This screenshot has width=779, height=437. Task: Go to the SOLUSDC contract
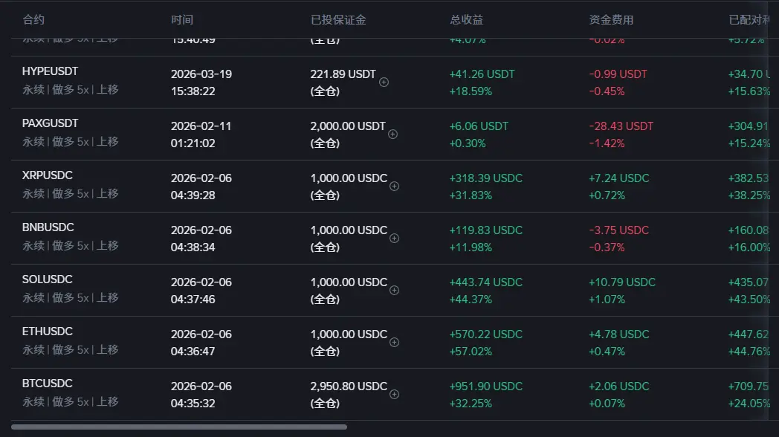click(48, 279)
